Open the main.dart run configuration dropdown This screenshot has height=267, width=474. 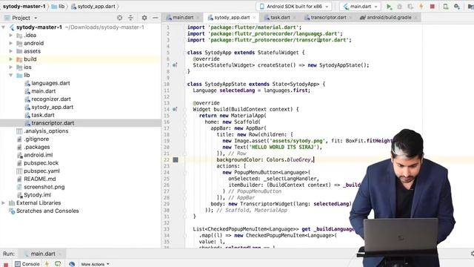point(361,7)
